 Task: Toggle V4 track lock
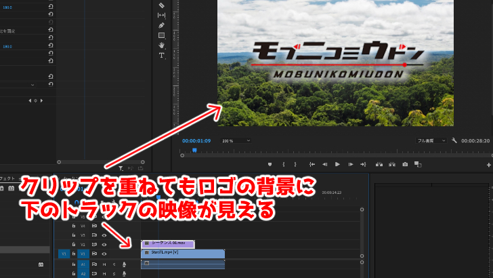click(74, 226)
